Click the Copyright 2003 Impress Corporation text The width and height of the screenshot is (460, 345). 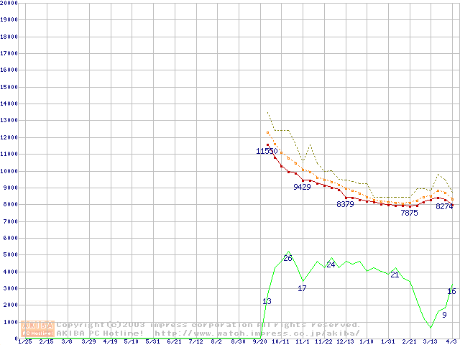[208, 325]
